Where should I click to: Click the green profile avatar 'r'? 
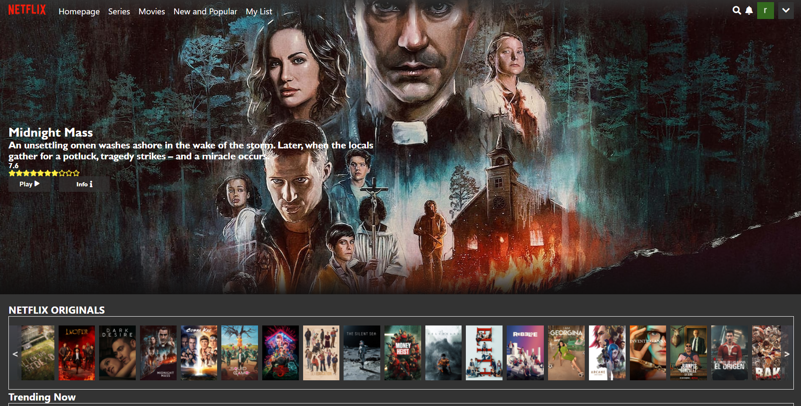[x=765, y=11]
